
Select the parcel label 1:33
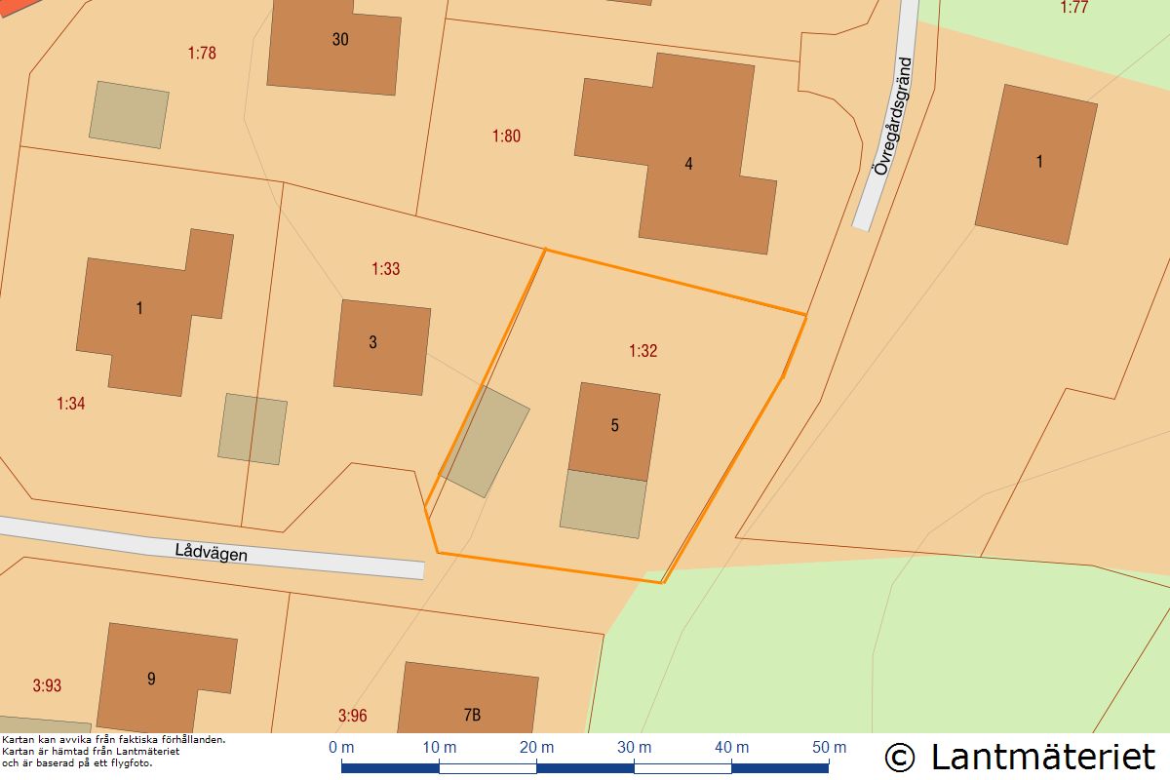[x=385, y=268]
